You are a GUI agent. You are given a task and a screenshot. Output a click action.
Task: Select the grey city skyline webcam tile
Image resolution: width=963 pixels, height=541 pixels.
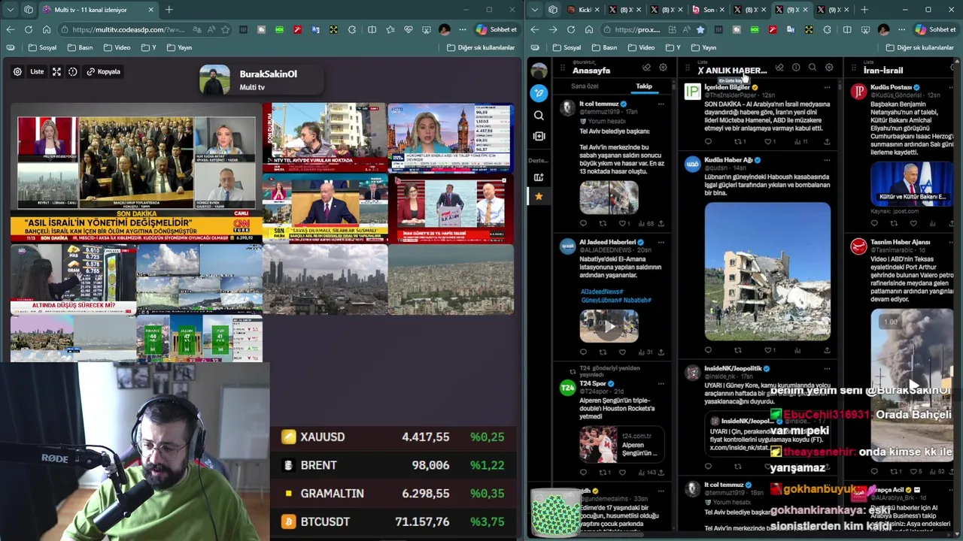[325, 279]
